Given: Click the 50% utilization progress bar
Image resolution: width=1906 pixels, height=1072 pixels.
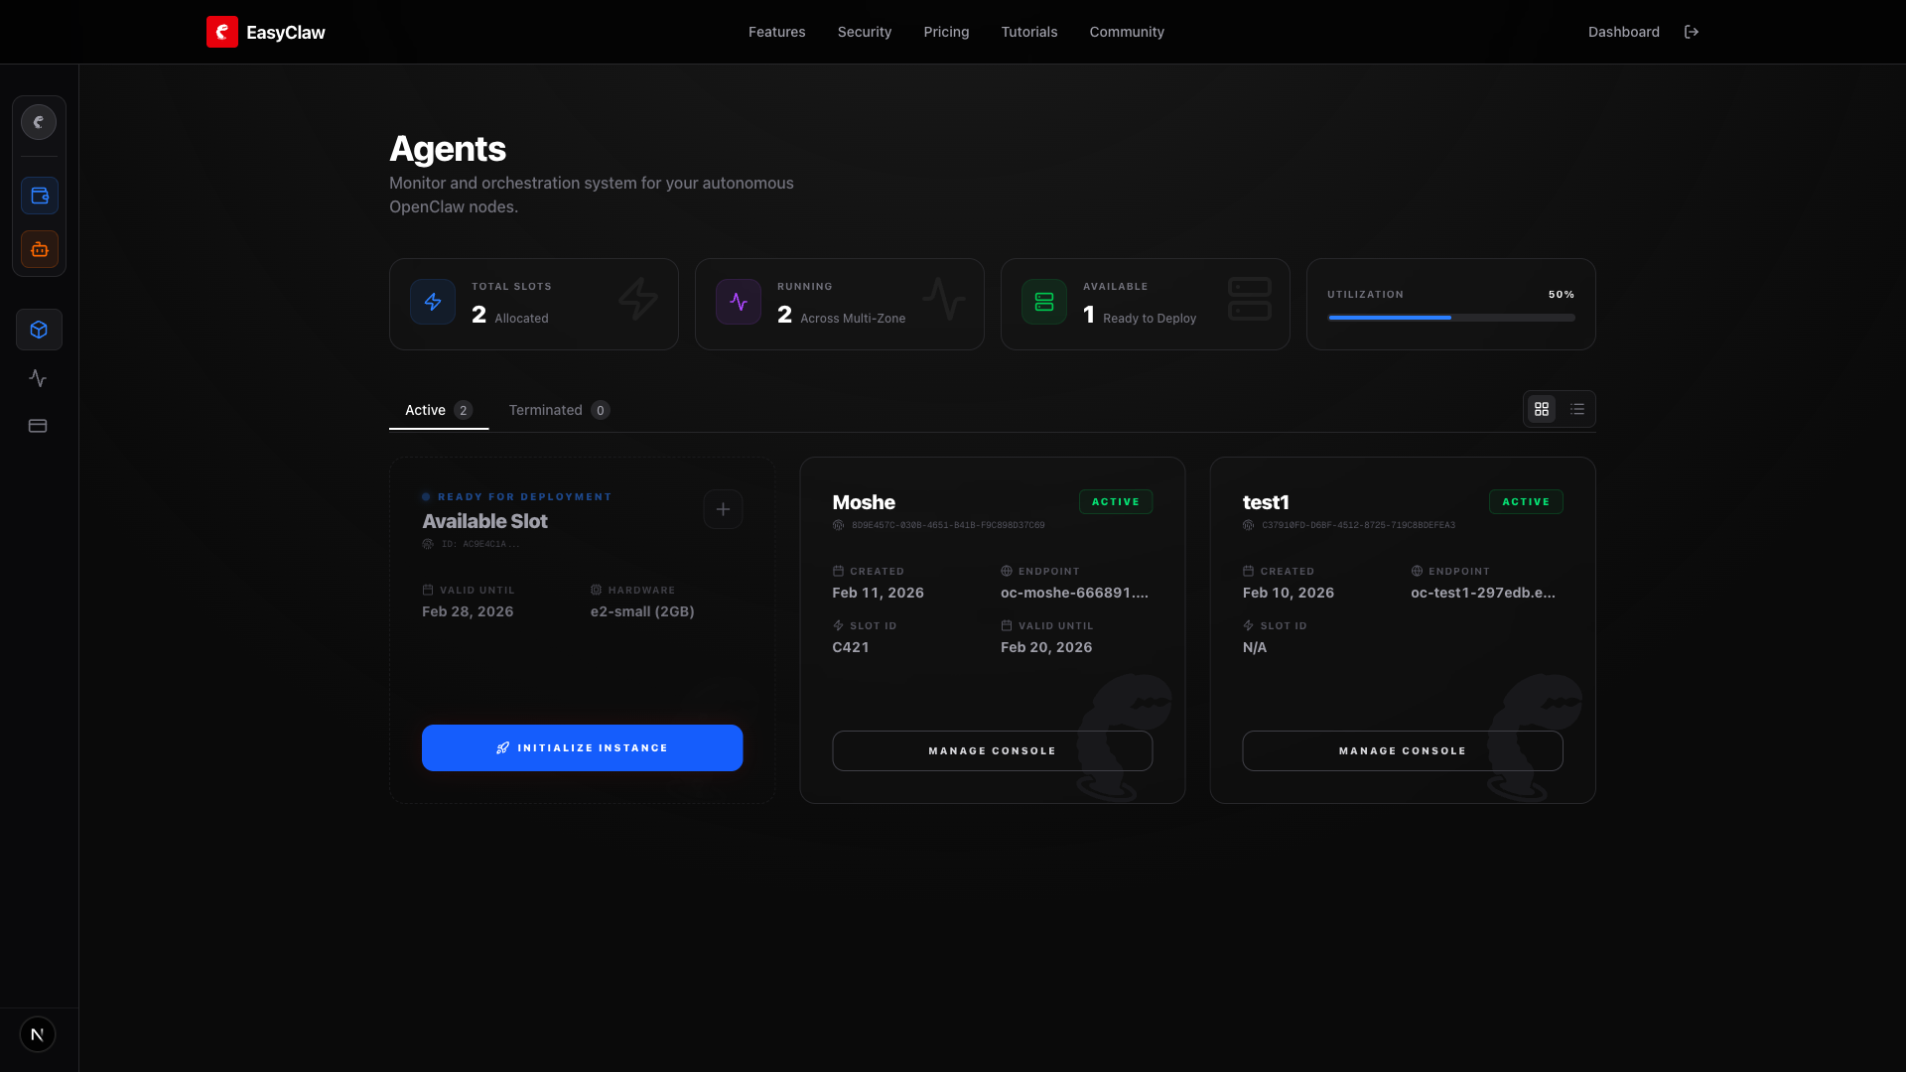Looking at the screenshot, I should point(1450,318).
